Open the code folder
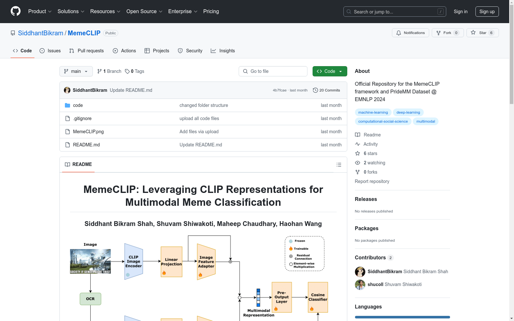The image size is (514, 321). (x=78, y=105)
